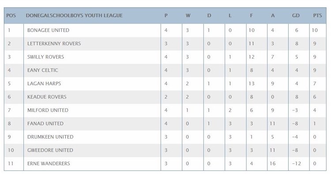Select the Letterkenny Rovers row

pyautogui.click(x=165, y=43)
